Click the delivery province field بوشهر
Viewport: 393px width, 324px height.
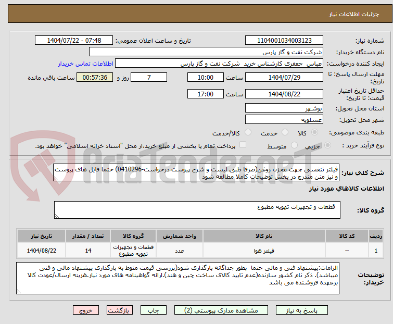284,108
